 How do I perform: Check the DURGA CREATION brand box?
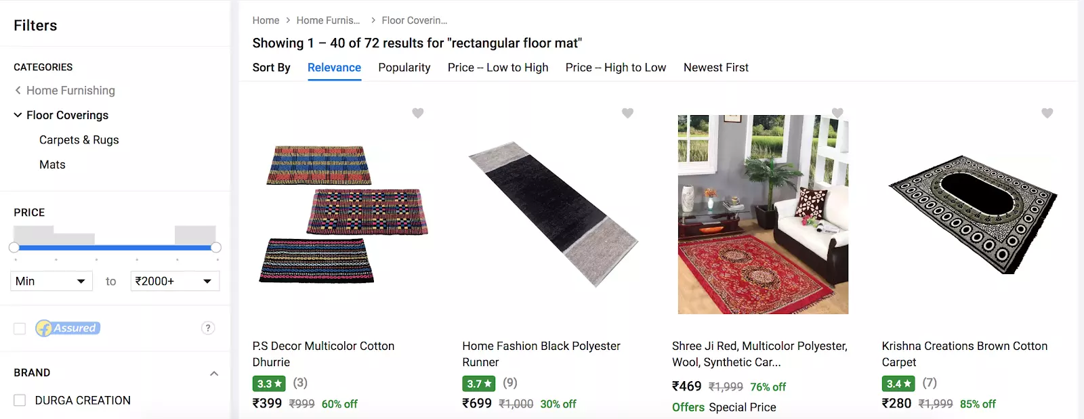click(20, 400)
